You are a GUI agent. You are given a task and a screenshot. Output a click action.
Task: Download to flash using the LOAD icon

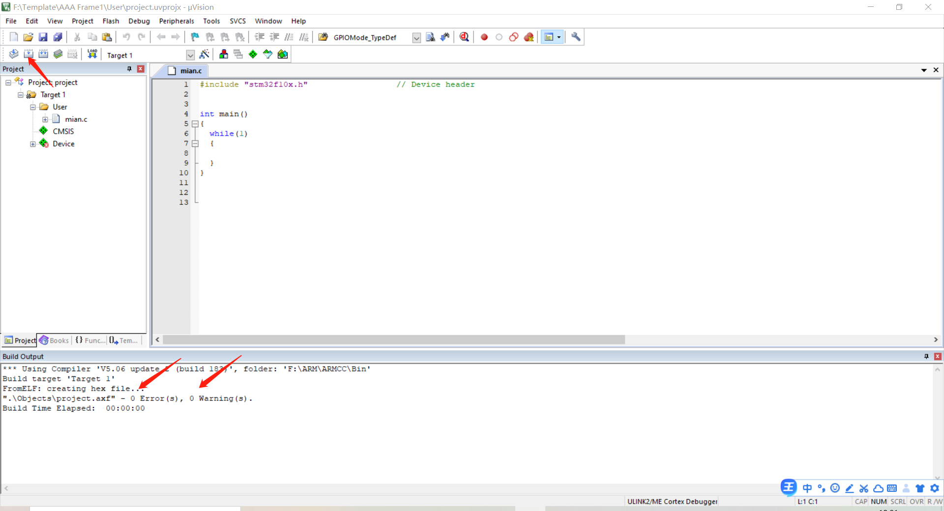(x=92, y=54)
